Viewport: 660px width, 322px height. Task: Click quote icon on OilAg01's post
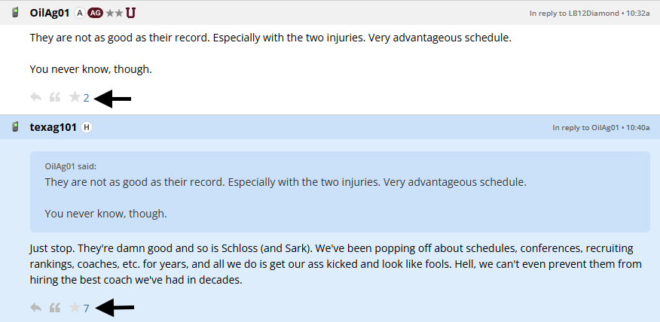[x=55, y=98]
